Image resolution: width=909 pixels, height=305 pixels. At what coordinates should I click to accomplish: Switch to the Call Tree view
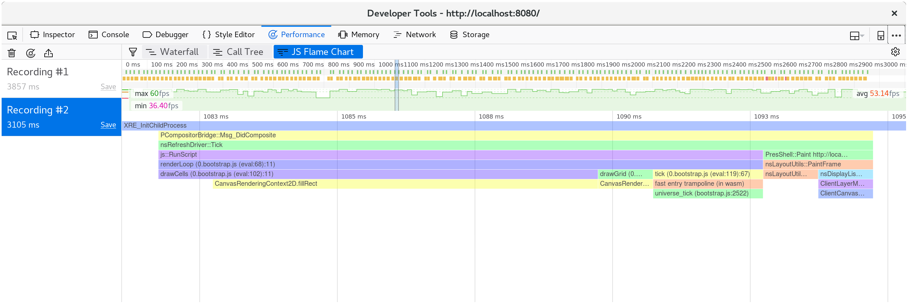tap(240, 51)
